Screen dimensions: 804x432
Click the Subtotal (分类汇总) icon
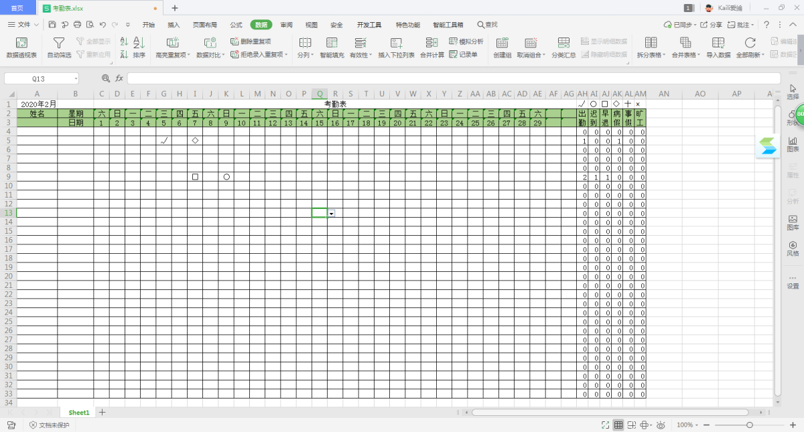coord(563,43)
